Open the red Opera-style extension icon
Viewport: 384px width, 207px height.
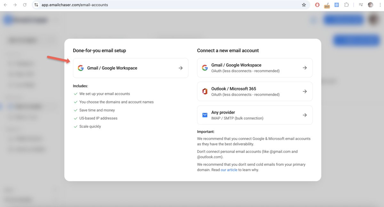coord(317,5)
